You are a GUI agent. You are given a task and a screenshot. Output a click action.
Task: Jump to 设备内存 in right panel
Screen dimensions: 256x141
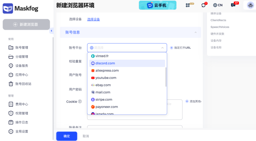[x=216, y=41]
